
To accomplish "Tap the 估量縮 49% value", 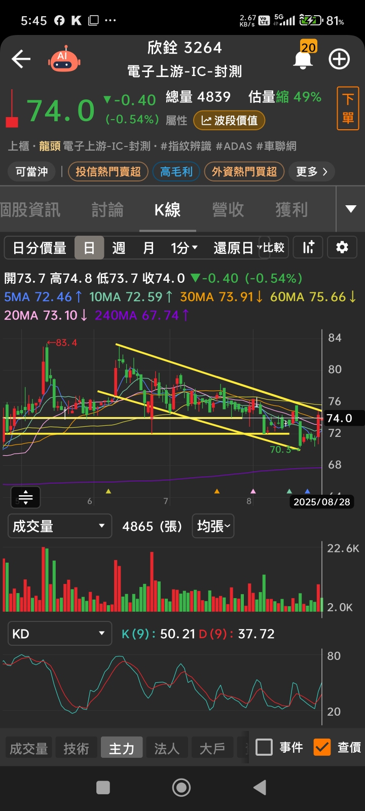I will pos(285,97).
